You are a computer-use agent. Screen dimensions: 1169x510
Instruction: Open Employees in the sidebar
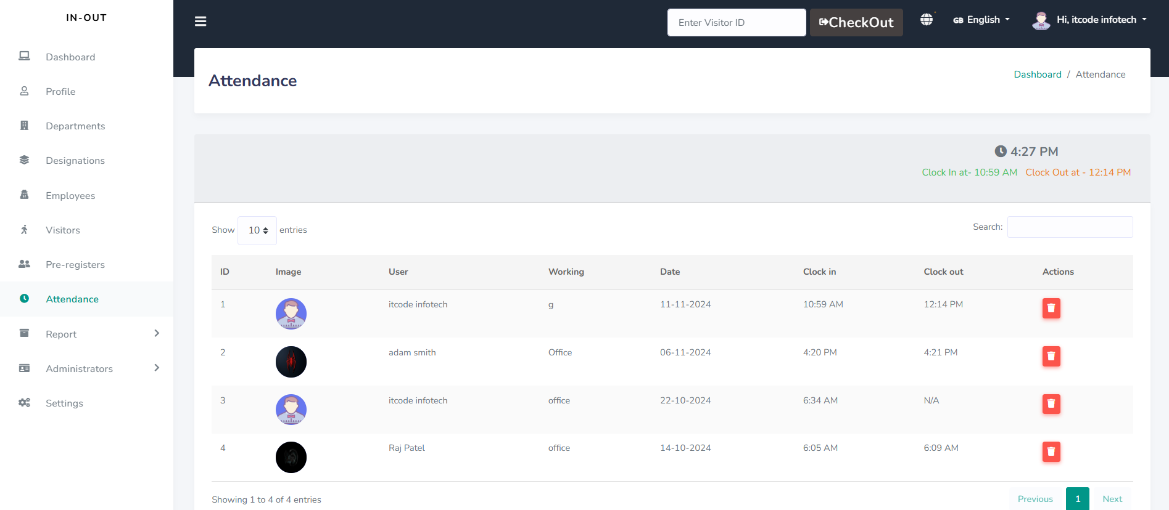tap(70, 196)
